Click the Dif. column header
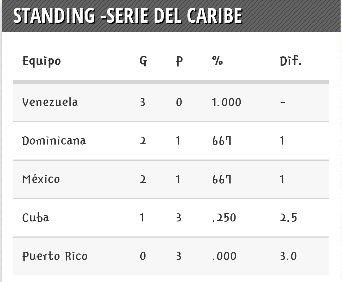The image size is (342, 282). pos(291,61)
